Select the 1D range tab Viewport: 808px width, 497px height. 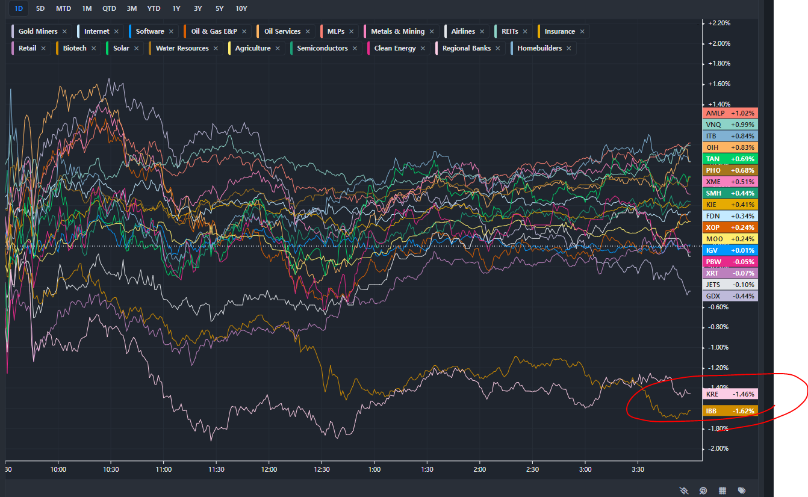(x=19, y=8)
